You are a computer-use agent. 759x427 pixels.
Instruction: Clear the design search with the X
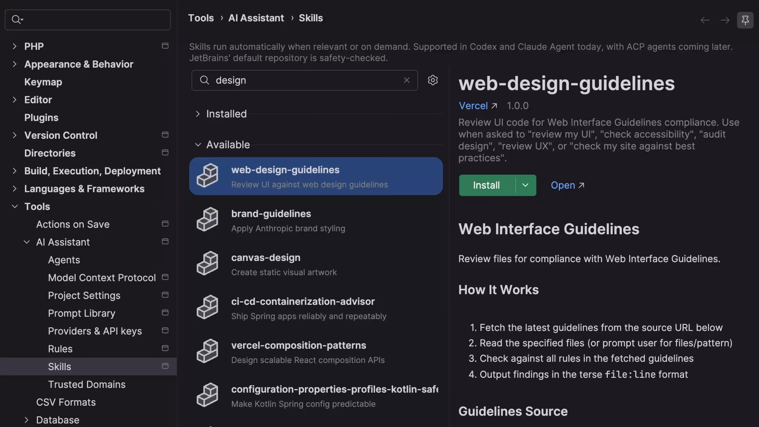pyautogui.click(x=407, y=80)
